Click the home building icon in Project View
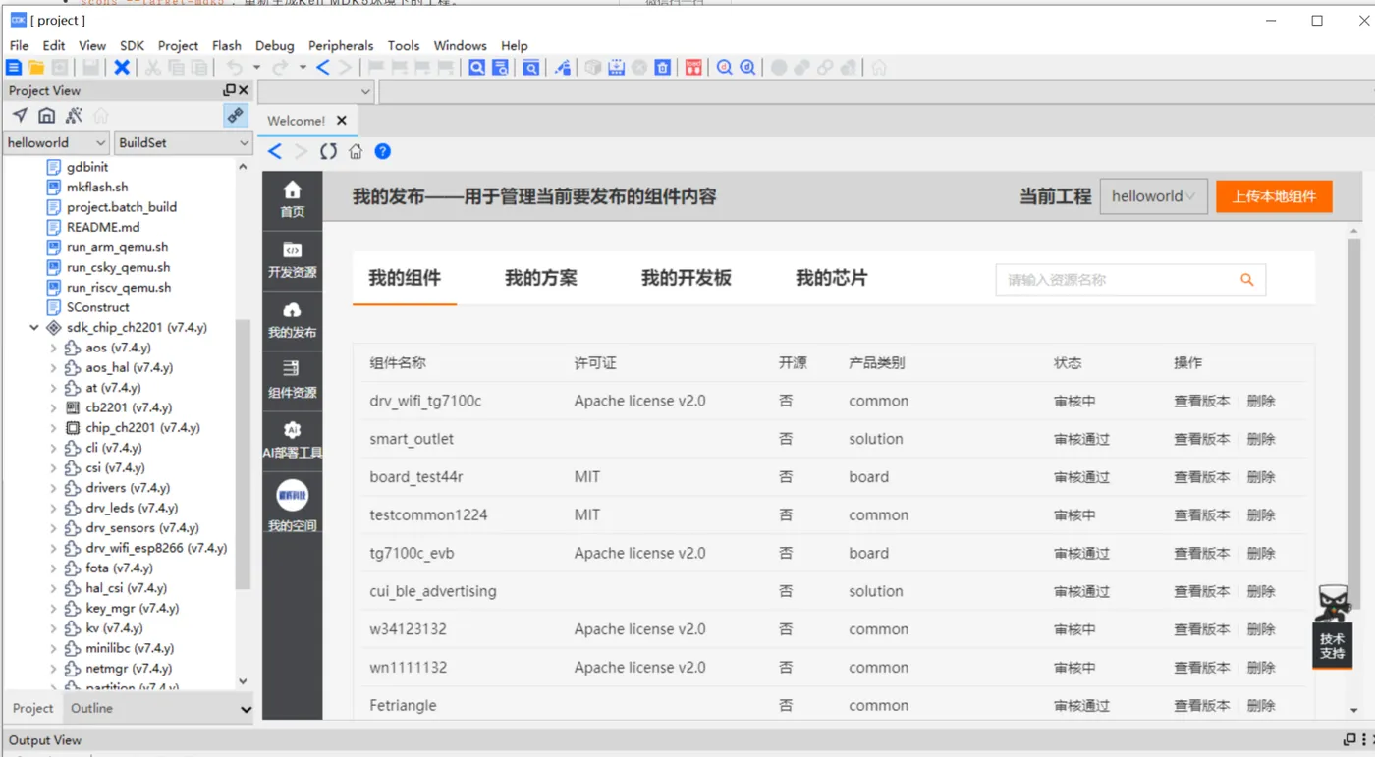This screenshot has height=757, width=1375. tap(46, 116)
